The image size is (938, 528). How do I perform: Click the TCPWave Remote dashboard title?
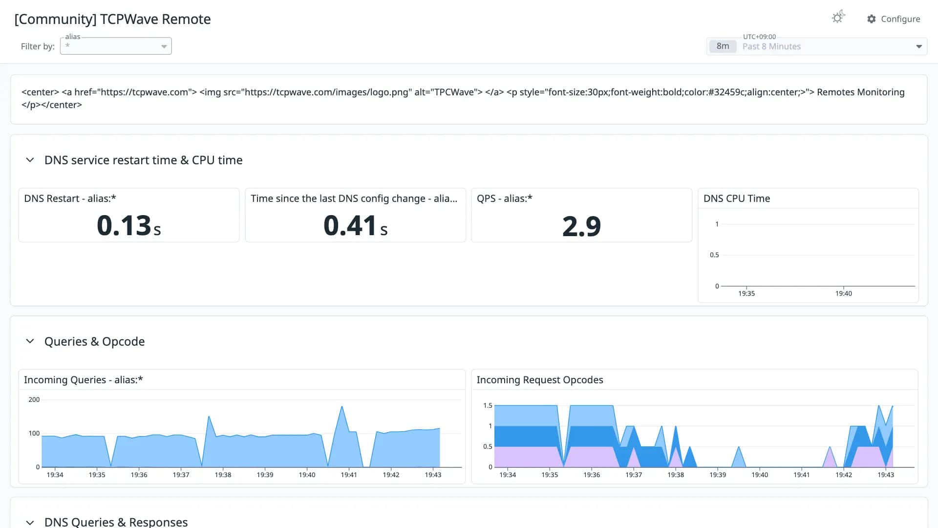click(113, 19)
